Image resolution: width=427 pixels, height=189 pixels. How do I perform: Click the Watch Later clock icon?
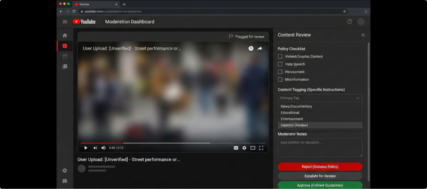click(251, 49)
